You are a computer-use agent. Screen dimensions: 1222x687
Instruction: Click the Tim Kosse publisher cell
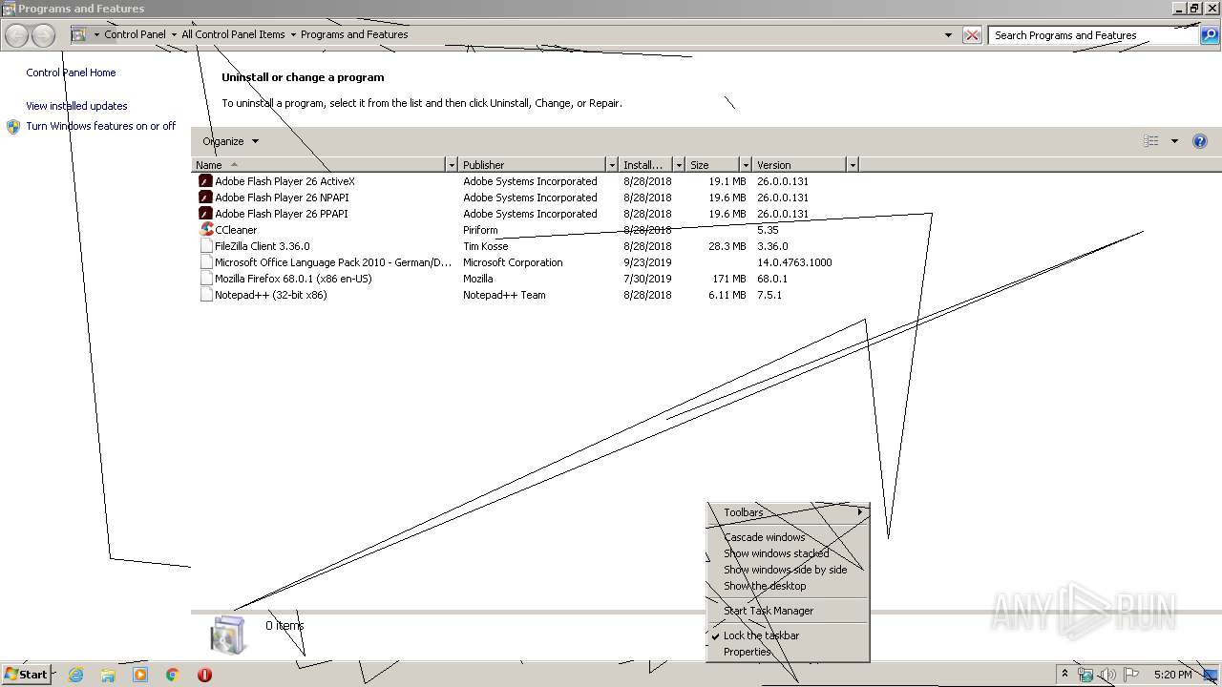point(485,246)
